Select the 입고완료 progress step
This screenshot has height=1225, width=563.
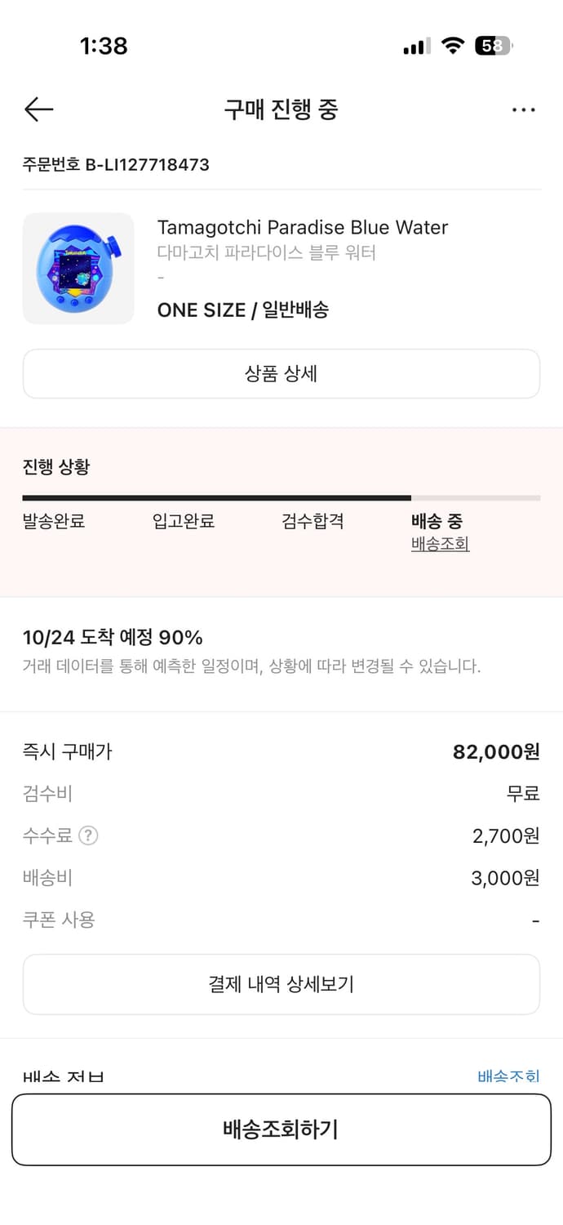pyautogui.click(x=184, y=521)
